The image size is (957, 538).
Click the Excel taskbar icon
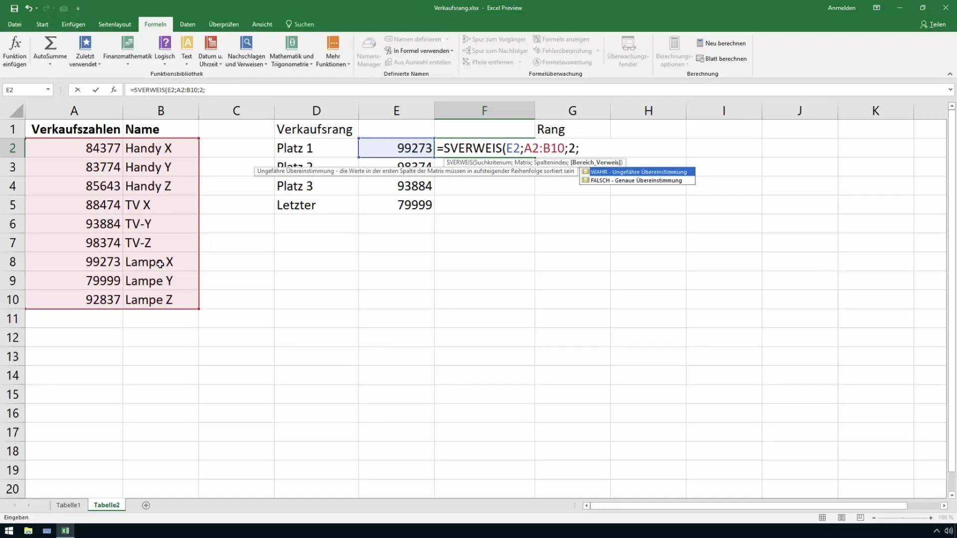pyautogui.click(x=65, y=531)
